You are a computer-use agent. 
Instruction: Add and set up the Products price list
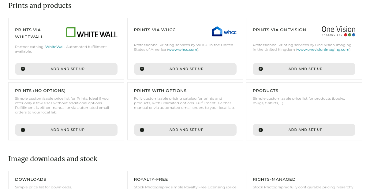click(x=305, y=130)
